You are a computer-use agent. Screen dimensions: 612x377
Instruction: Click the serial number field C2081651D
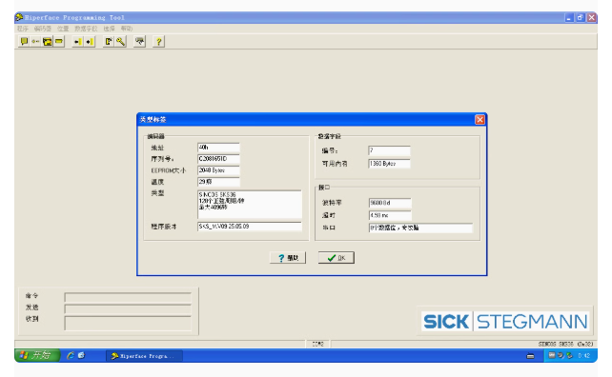[x=218, y=159]
